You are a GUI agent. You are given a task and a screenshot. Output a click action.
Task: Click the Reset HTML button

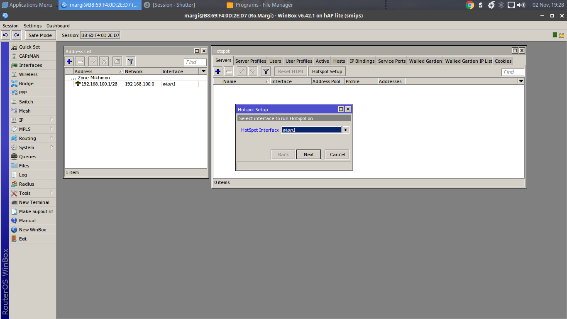(291, 71)
